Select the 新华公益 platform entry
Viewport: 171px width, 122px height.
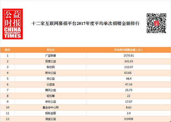pos(51,73)
